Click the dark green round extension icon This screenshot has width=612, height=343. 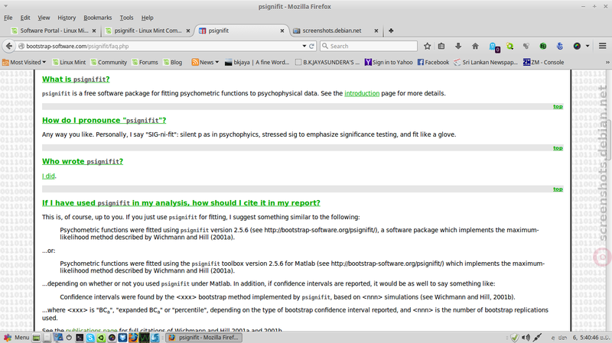tap(543, 46)
